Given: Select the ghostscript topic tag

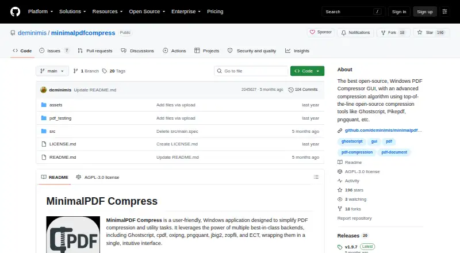Looking at the screenshot, I should [352, 141].
